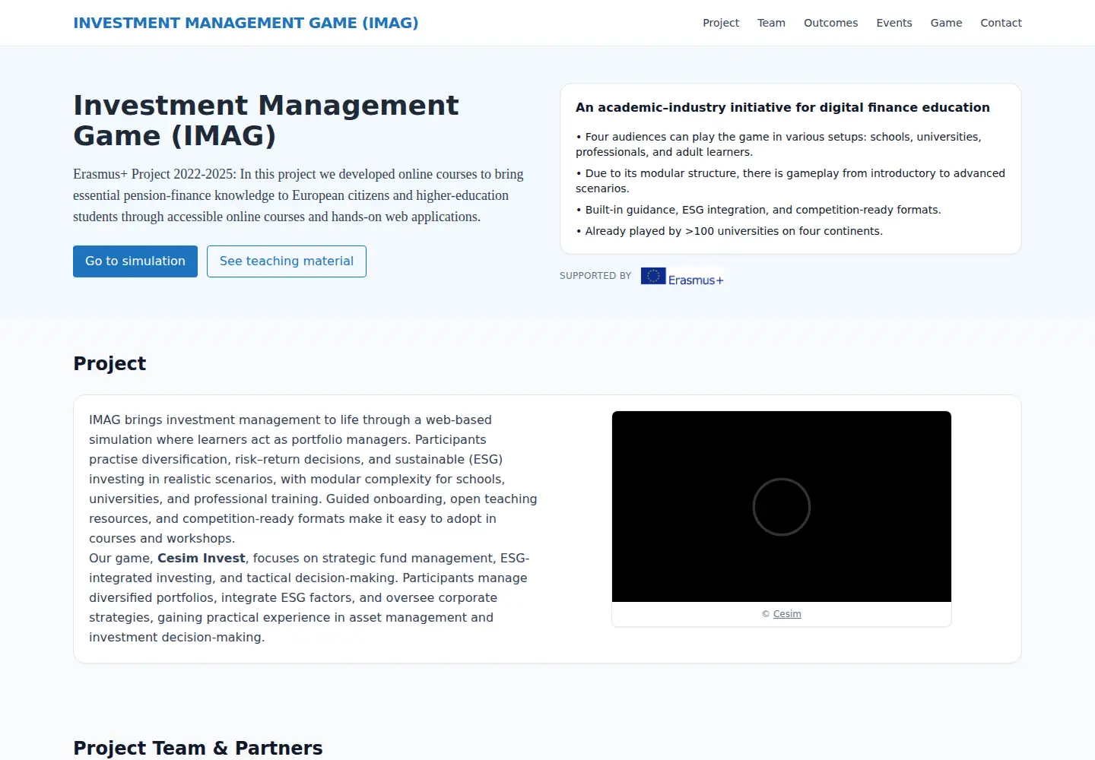Image resolution: width=1095 pixels, height=760 pixels.
Task: Click the INVESTMENT MANAGEMENT GAME (IMAG) site title
Action: pos(246,23)
